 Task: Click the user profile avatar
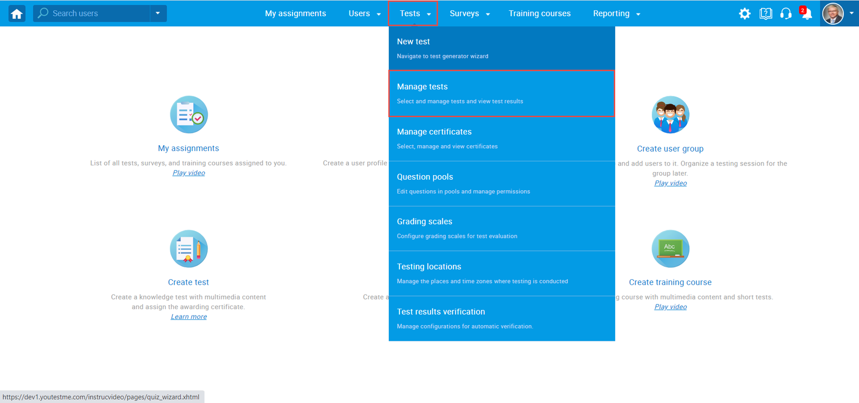coord(833,14)
